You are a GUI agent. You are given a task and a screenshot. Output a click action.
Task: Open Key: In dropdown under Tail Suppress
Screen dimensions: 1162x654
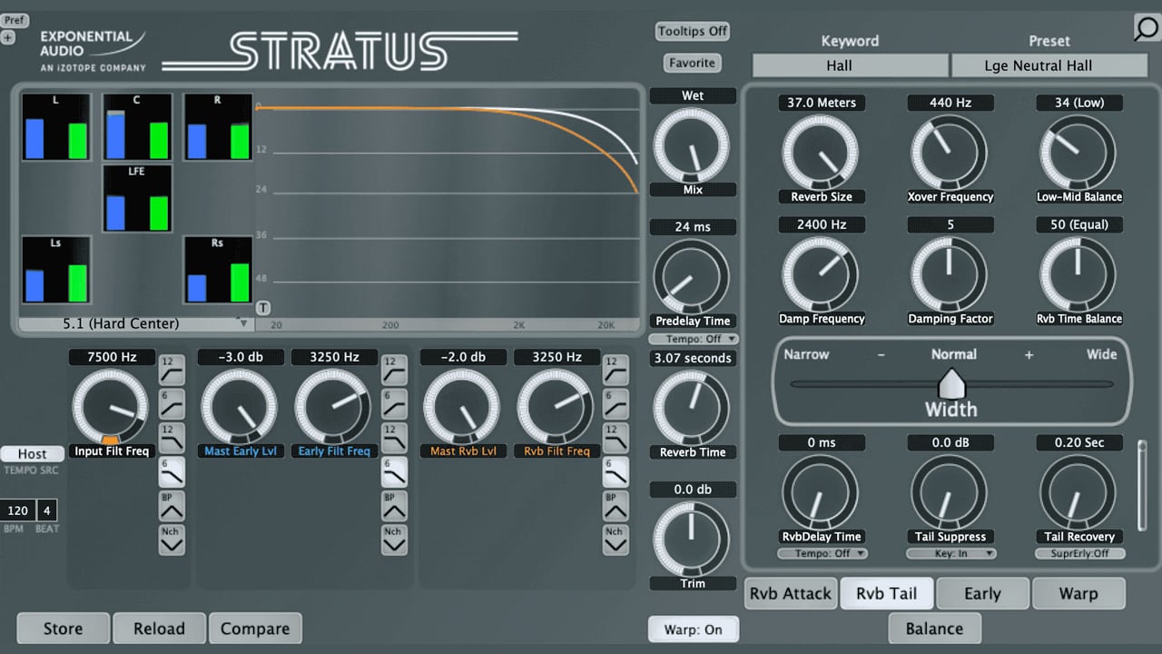[951, 553]
